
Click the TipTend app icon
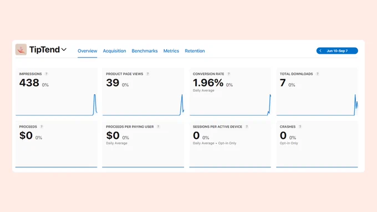click(21, 49)
